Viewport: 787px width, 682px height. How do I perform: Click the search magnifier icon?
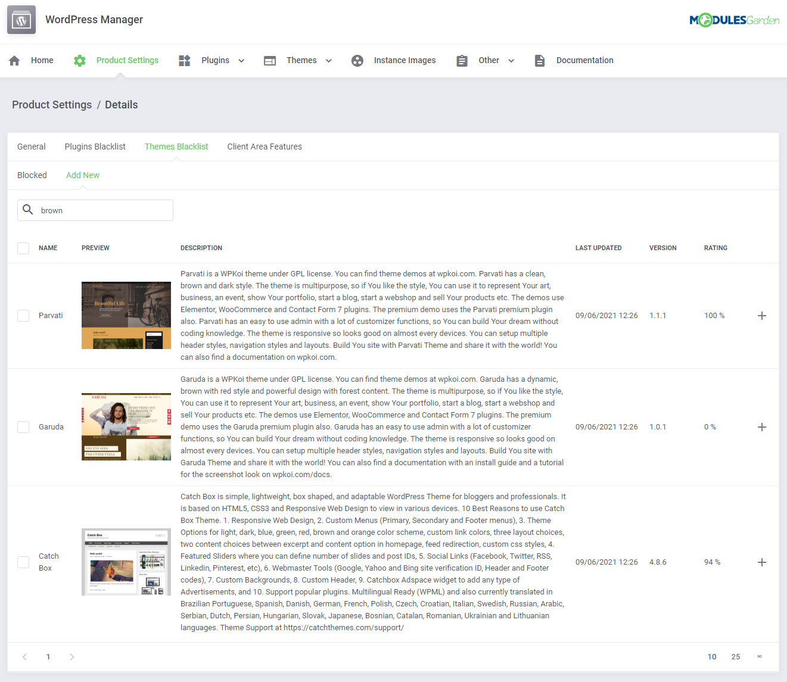click(27, 210)
